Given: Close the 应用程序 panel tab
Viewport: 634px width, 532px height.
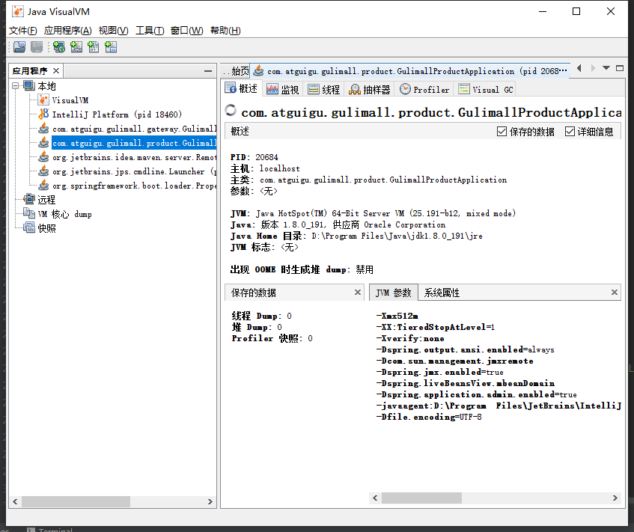Looking at the screenshot, I should [x=56, y=71].
